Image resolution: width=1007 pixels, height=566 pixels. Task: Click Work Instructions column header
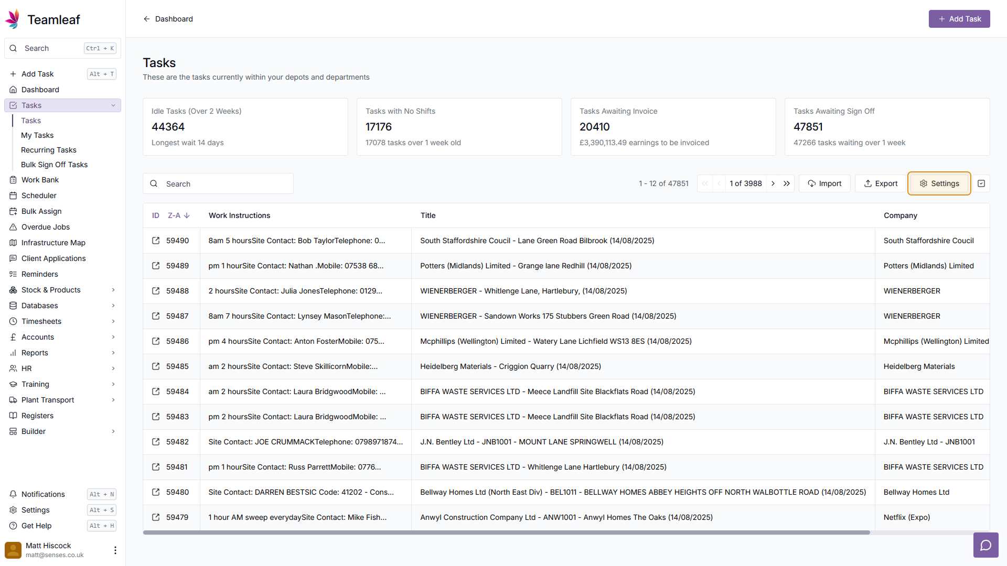point(239,215)
